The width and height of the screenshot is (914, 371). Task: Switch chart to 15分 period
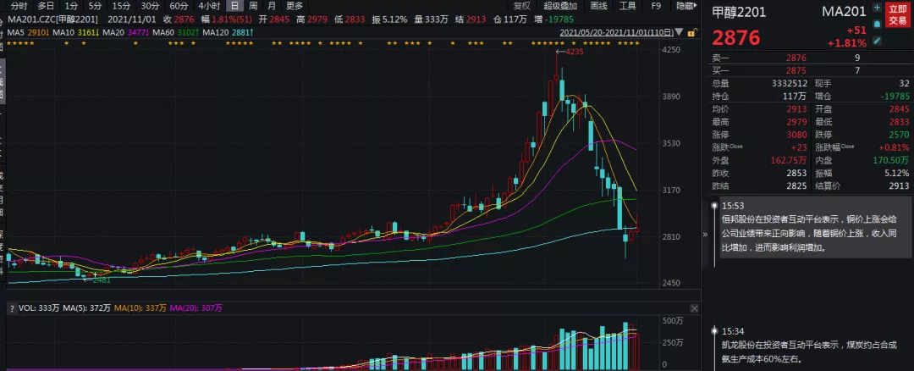(121, 7)
